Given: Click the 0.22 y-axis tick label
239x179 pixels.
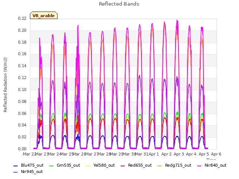Looking at the screenshot, I should click(x=22, y=18).
